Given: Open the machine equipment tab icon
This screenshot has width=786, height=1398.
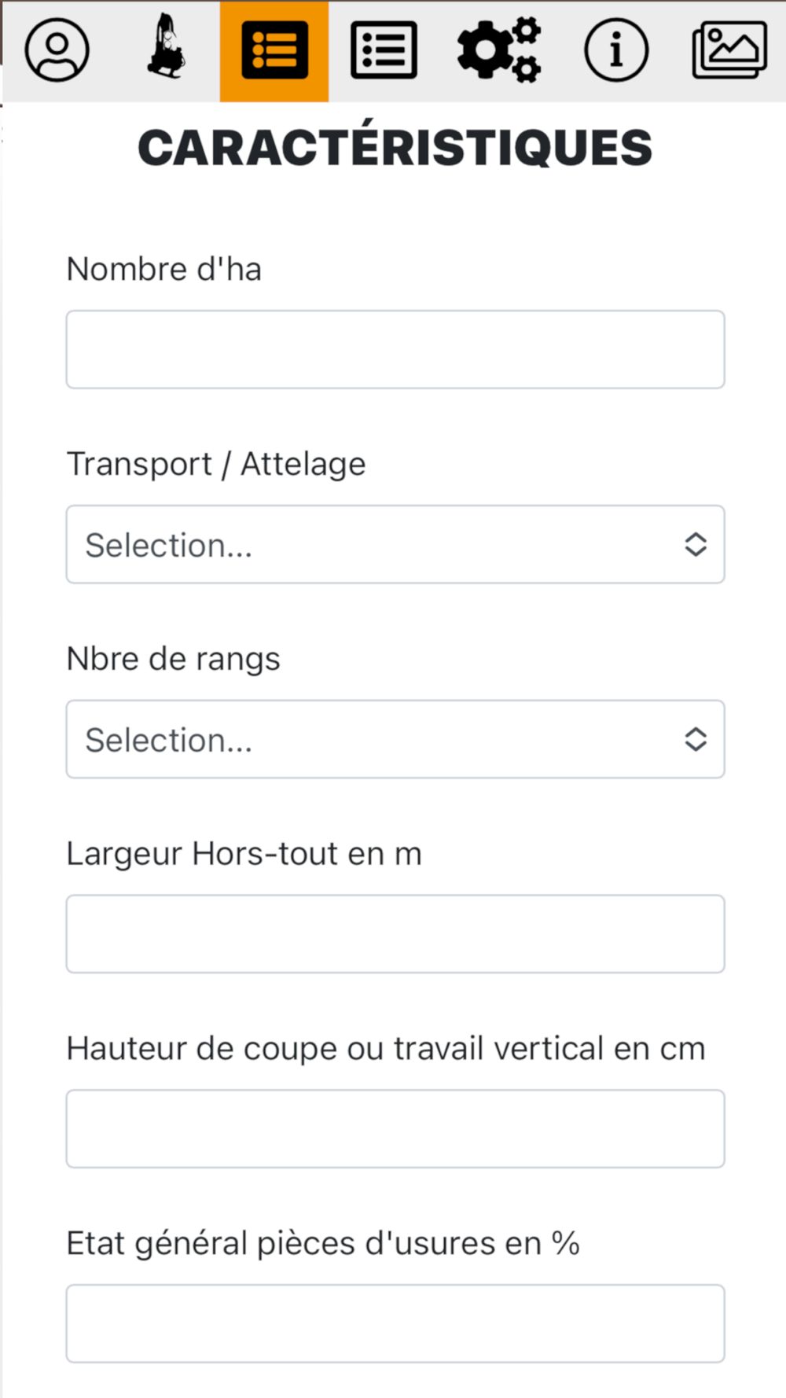Looking at the screenshot, I should [x=166, y=47].
